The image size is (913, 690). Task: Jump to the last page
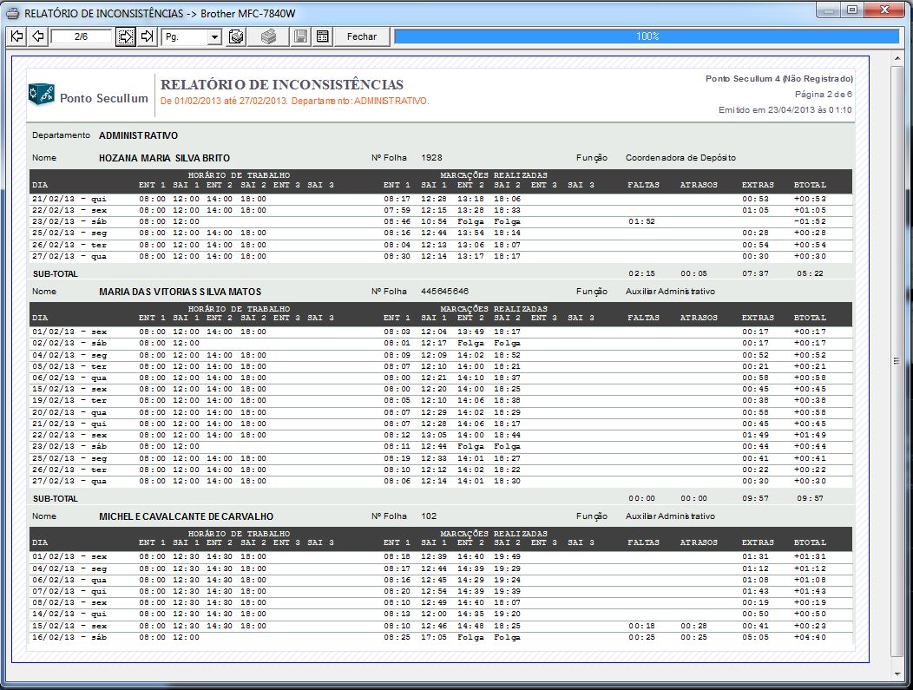[147, 36]
